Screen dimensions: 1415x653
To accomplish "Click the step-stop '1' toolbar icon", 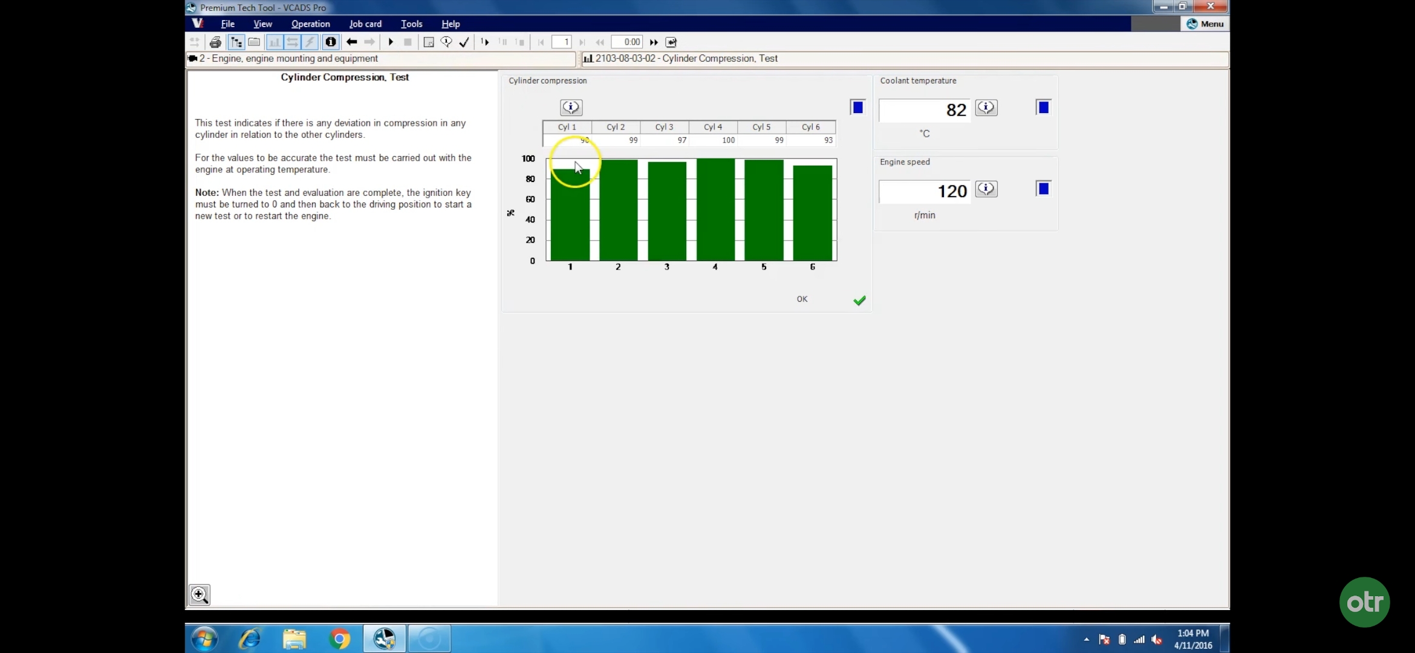I will [520, 42].
